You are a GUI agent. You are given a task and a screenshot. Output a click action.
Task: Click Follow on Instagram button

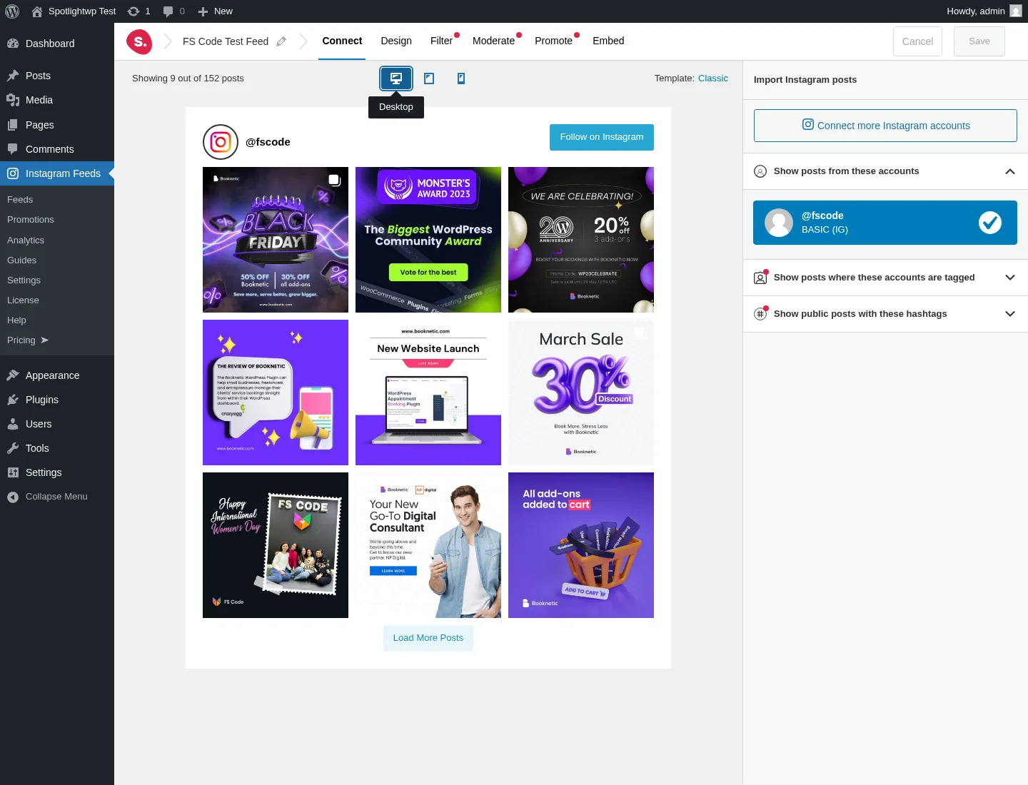pos(602,137)
